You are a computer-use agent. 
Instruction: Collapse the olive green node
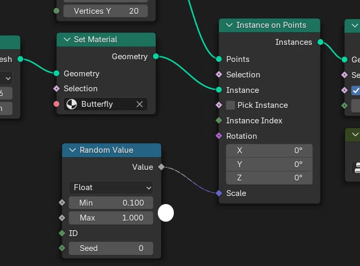click(355, 135)
